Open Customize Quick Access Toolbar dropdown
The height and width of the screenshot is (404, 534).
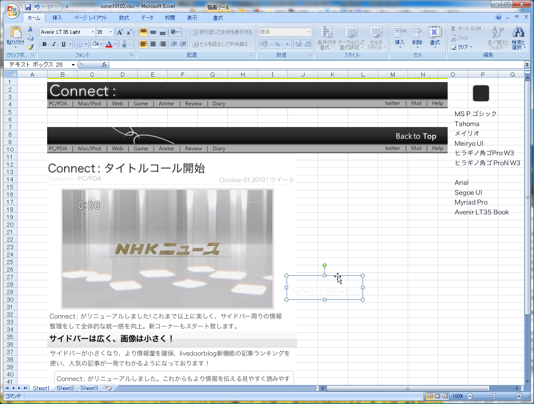pos(67,7)
